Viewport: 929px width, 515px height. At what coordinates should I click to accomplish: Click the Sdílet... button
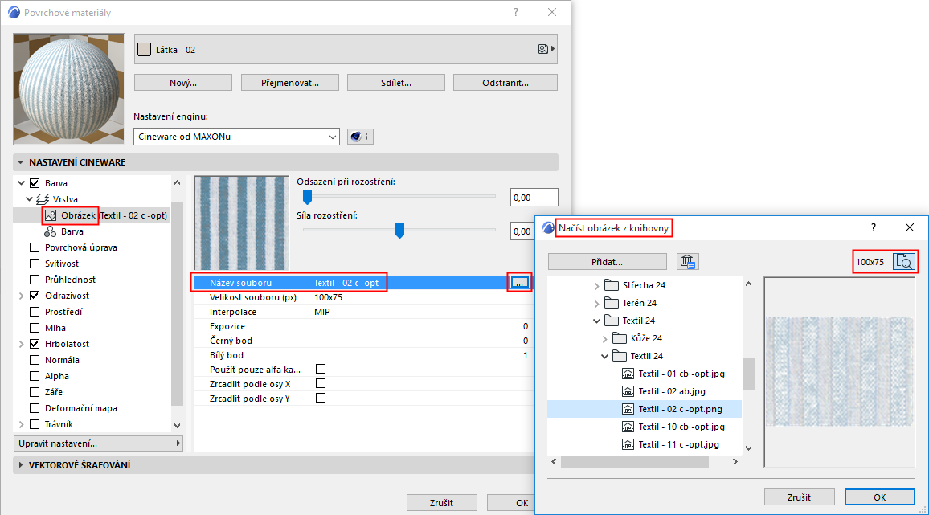395,83
